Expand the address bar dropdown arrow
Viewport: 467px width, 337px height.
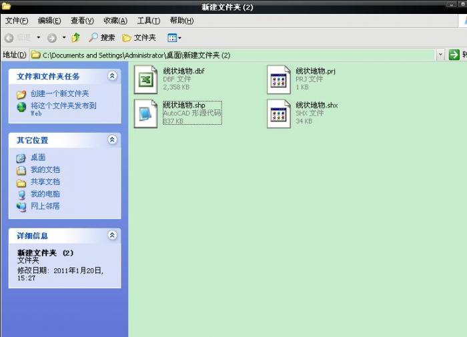click(440, 55)
